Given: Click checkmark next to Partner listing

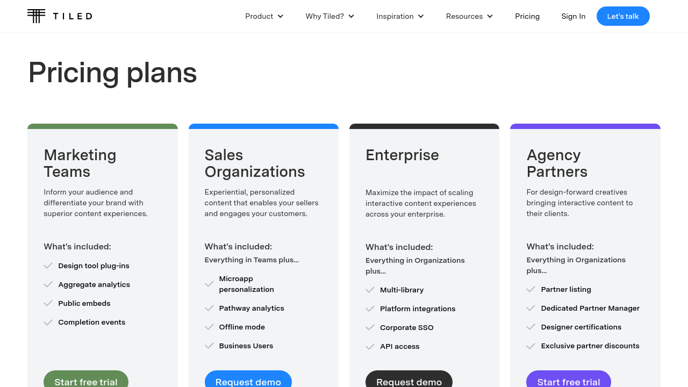Looking at the screenshot, I should pos(531,289).
